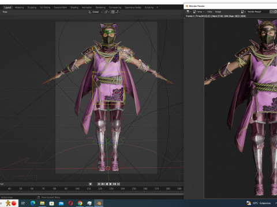Play the animation forward

110,184
